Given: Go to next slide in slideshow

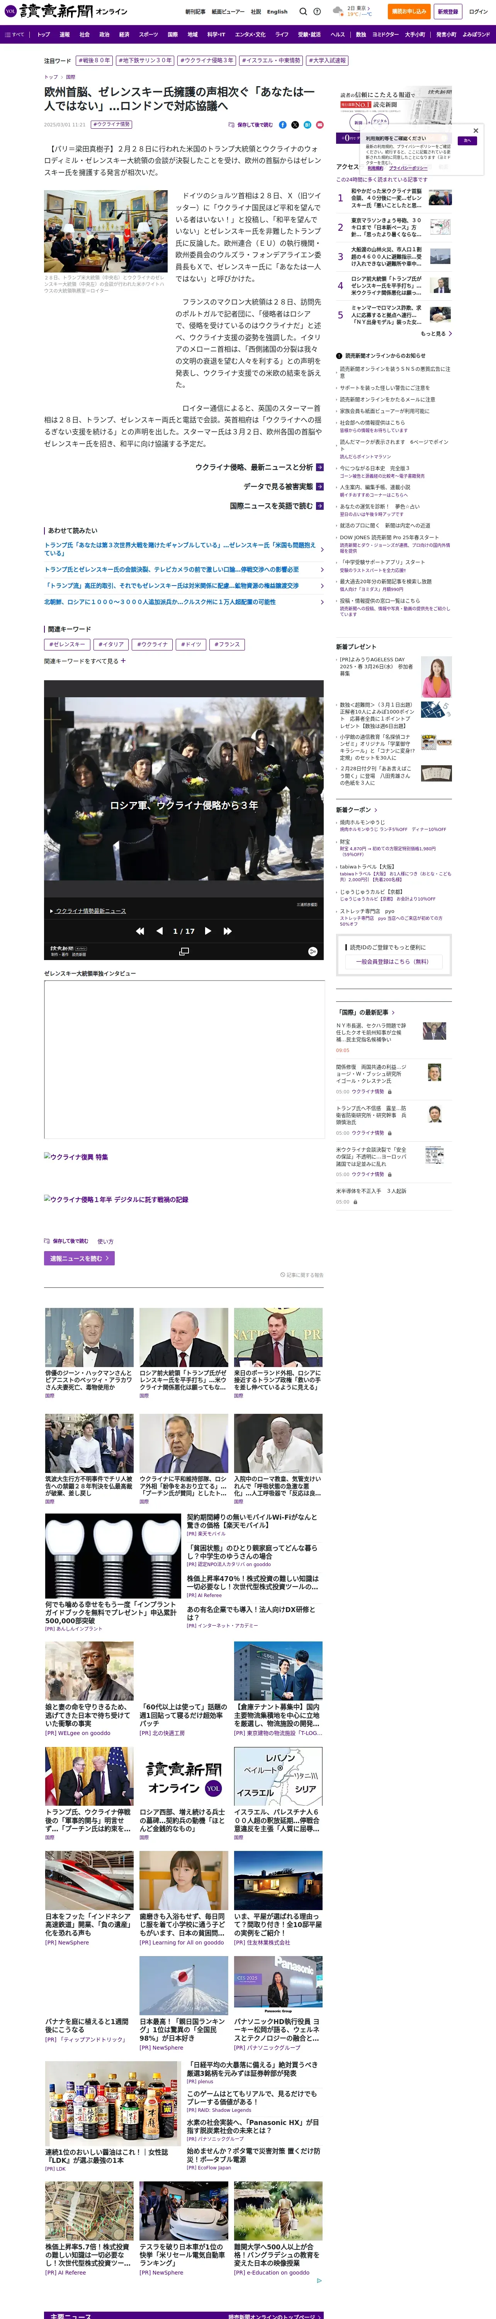Looking at the screenshot, I should [208, 931].
